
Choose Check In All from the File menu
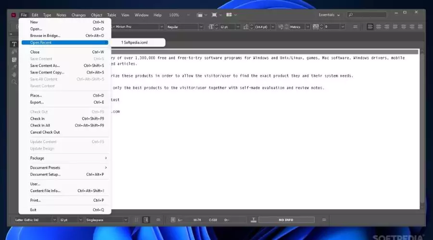pos(65,125)
